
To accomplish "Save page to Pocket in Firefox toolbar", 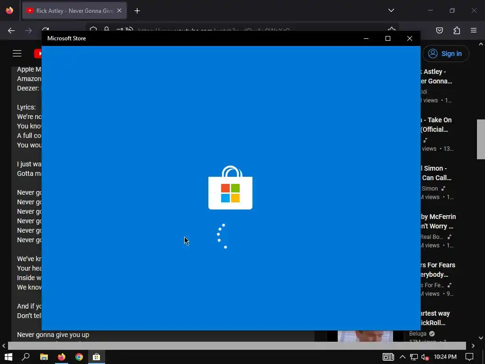I will 439,30.
